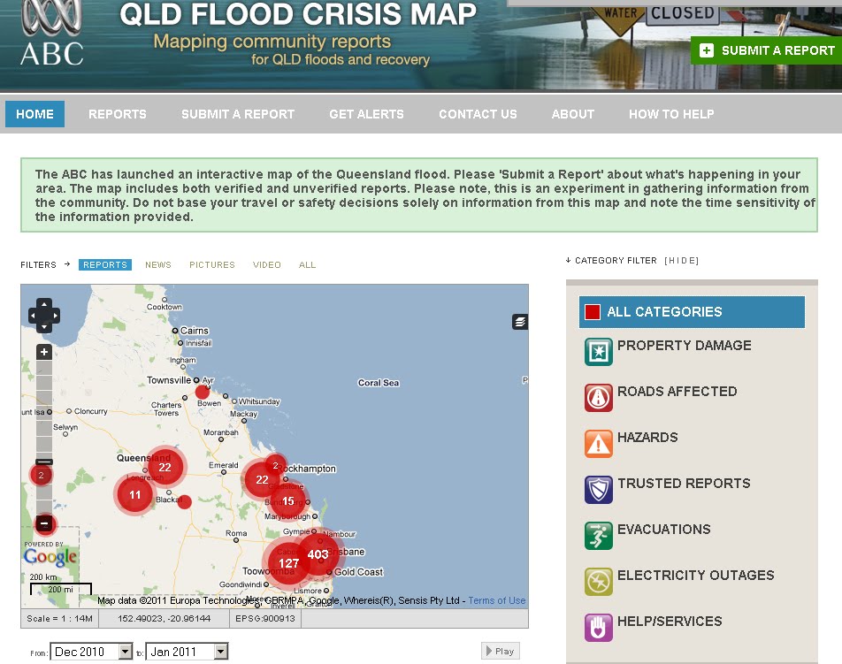Expand the All Categories selection

(692, 311)
